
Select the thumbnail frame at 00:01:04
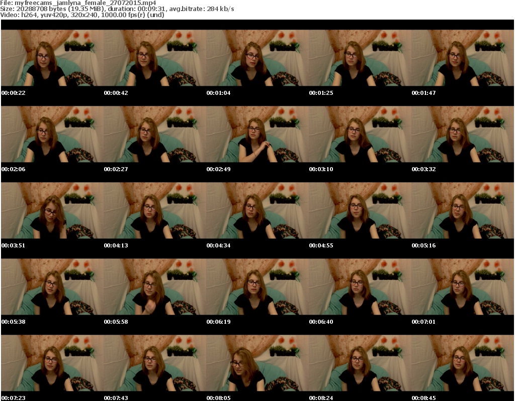click(x=257, y=58)
